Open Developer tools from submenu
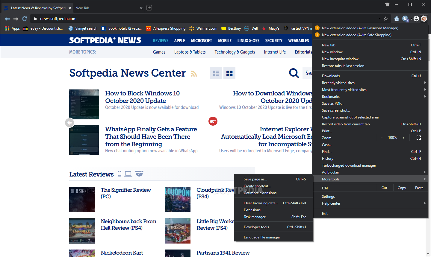 [274, 227]
